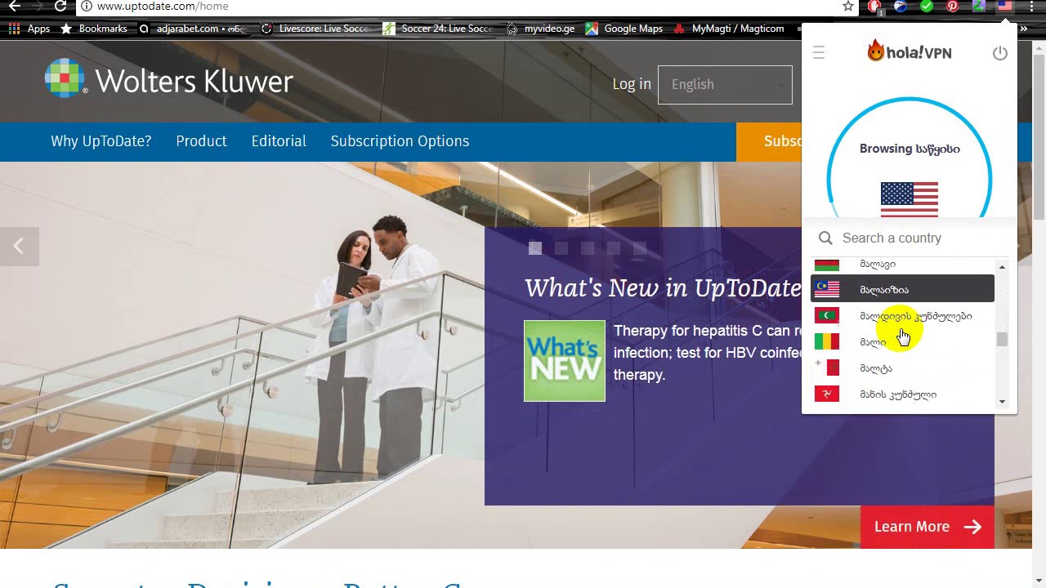Open the Chrome three-dot menu
The width and height of the screenshot is (1046, 588).
click(1031, 6)
